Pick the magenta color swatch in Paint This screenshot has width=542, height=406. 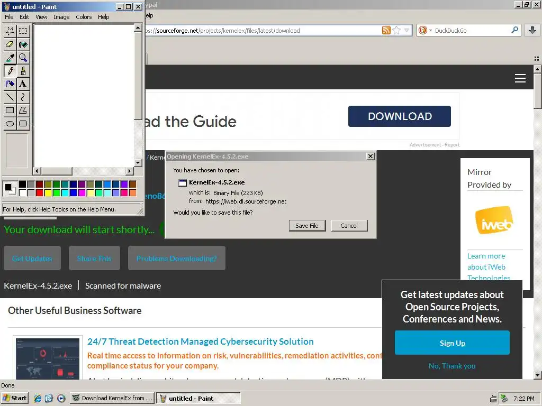coord(82,192)
